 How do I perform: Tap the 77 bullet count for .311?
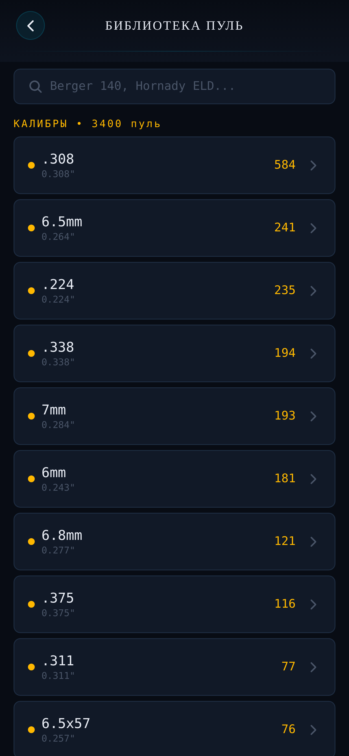pos(288,666)
